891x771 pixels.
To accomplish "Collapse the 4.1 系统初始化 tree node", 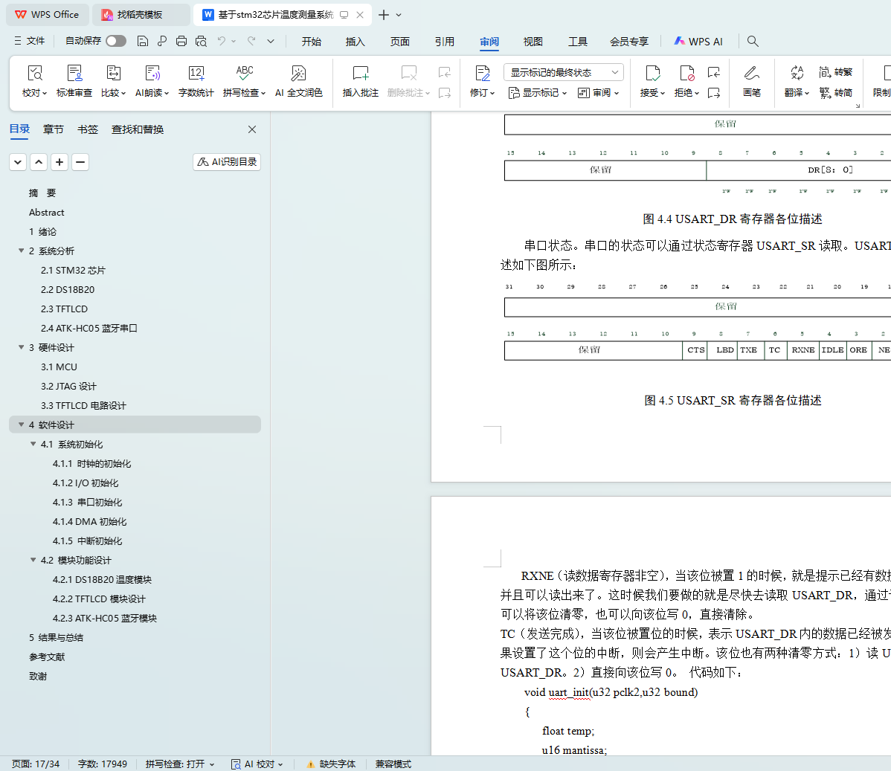I will [x=33, y=444].
